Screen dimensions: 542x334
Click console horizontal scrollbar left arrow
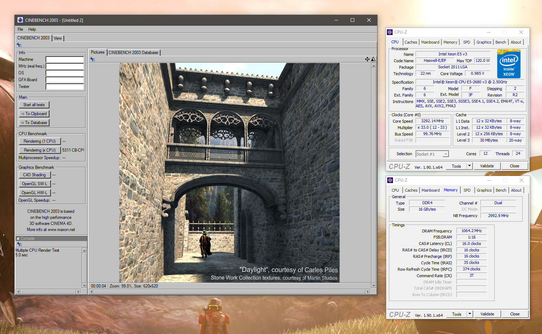[18, 292]
